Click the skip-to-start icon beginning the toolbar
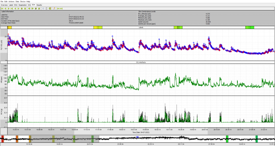 [x=2, y=9]
